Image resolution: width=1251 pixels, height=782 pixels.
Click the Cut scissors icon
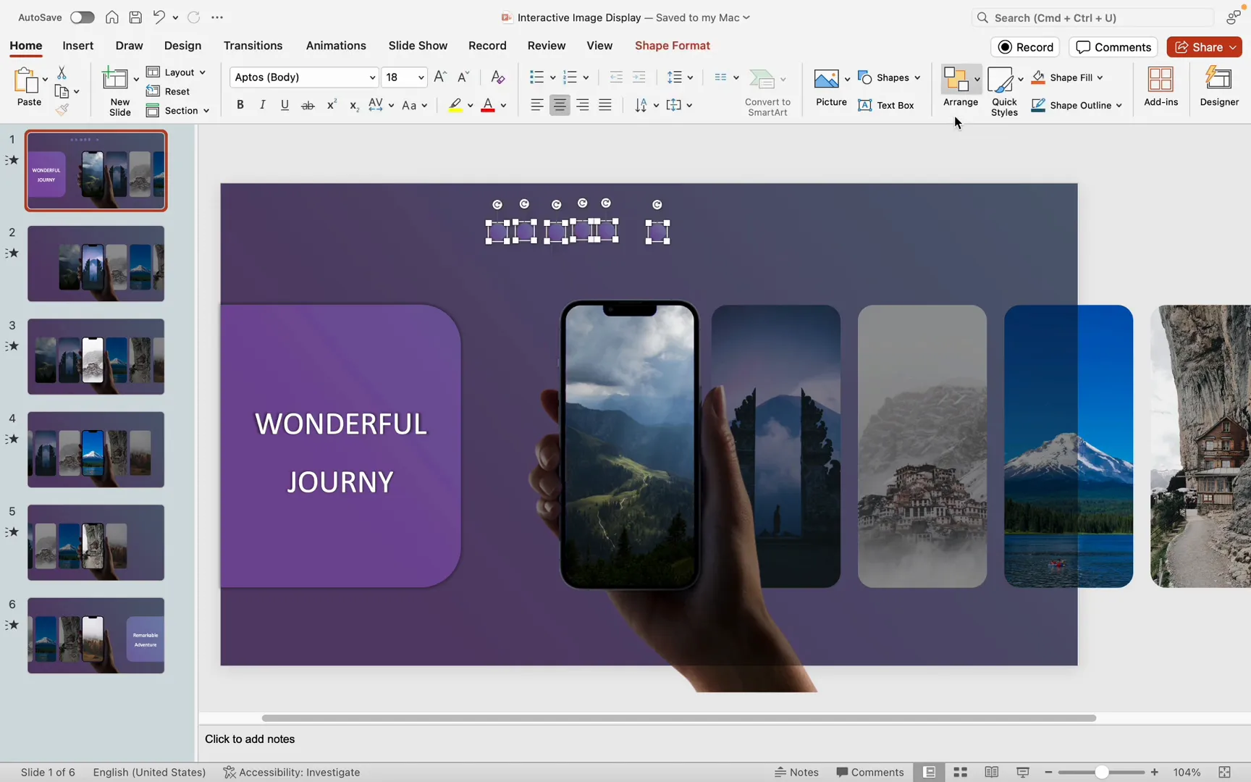[62, 73]
